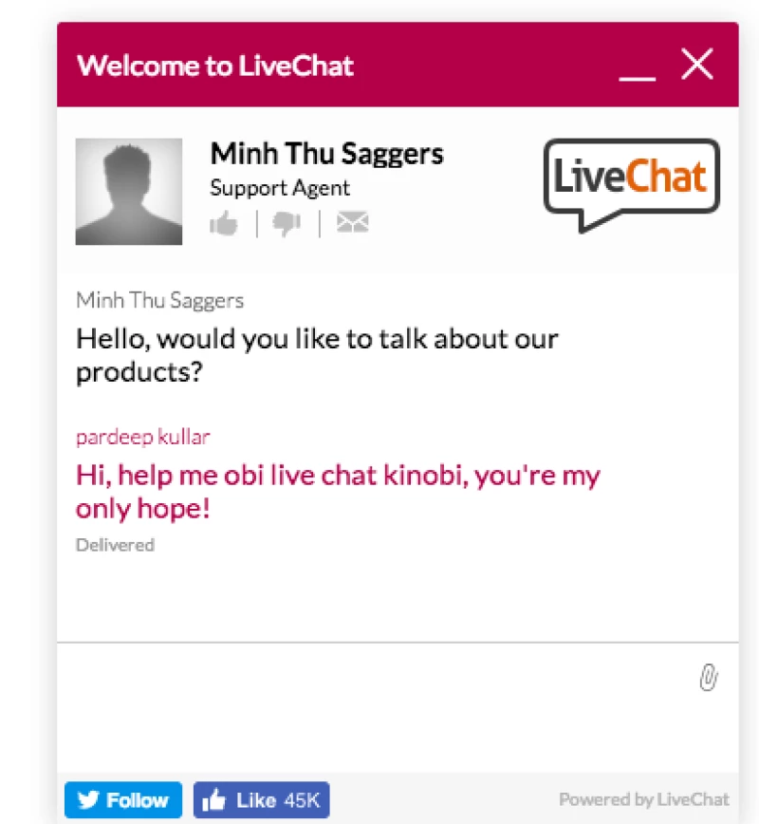Screen dimensions: 759x824
Task: Click the agent avatar photo
Action: point(129,192)
